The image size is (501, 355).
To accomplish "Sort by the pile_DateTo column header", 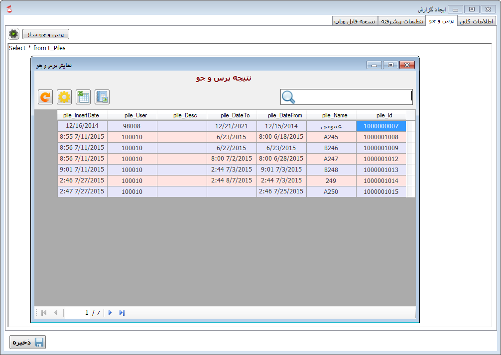I will [232, 115].
